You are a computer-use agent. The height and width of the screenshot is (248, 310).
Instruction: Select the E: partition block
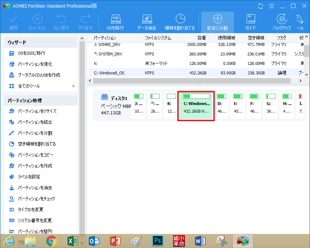pyautogui.click(x=238, y=105)
